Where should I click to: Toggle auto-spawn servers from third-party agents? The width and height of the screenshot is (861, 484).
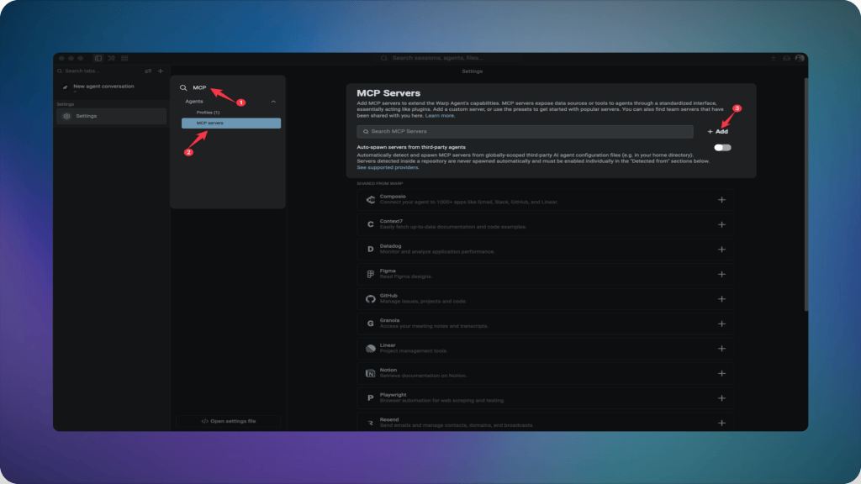(x=722, y=148)
